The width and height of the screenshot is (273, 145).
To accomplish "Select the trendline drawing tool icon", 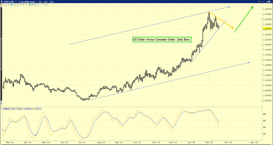I will 17,5.
